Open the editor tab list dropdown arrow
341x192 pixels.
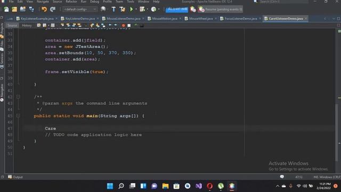[x=334, y=19]
